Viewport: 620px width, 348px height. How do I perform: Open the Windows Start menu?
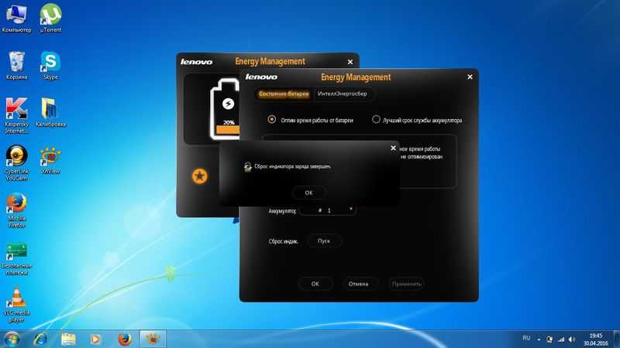pos(12,339)
